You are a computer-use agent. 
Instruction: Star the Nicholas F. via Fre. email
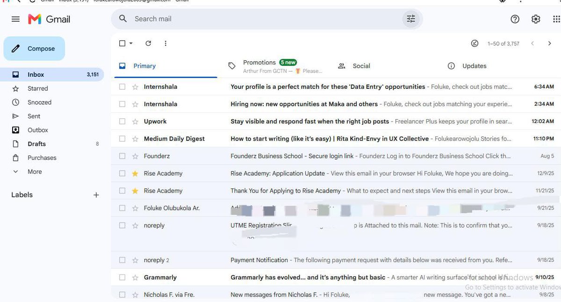[135, 295]
